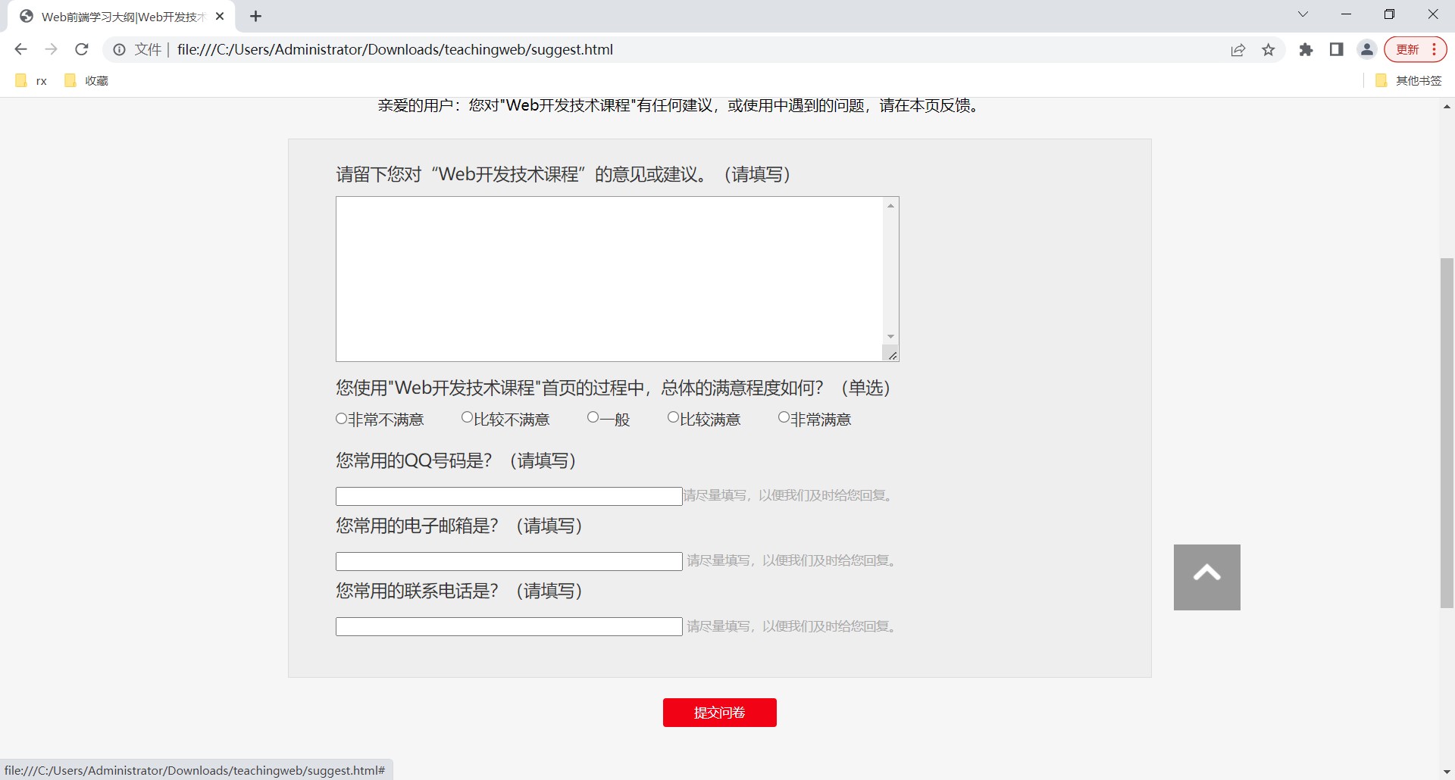Pick the 非常满意 radio option

pos(784,417)
